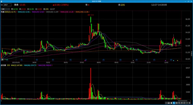Click the vertical price-axis slider handle
Image resolution: width=193 pixels, height=105 pixels.
coord(192,54)
